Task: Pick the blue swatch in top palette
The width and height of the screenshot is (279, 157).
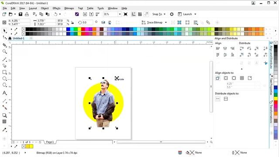Action: coord(68,29)
